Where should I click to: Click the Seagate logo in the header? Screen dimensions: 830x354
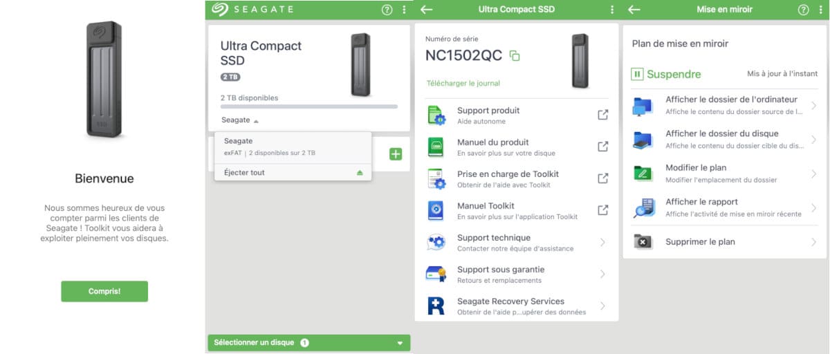[x=252, y=9]
